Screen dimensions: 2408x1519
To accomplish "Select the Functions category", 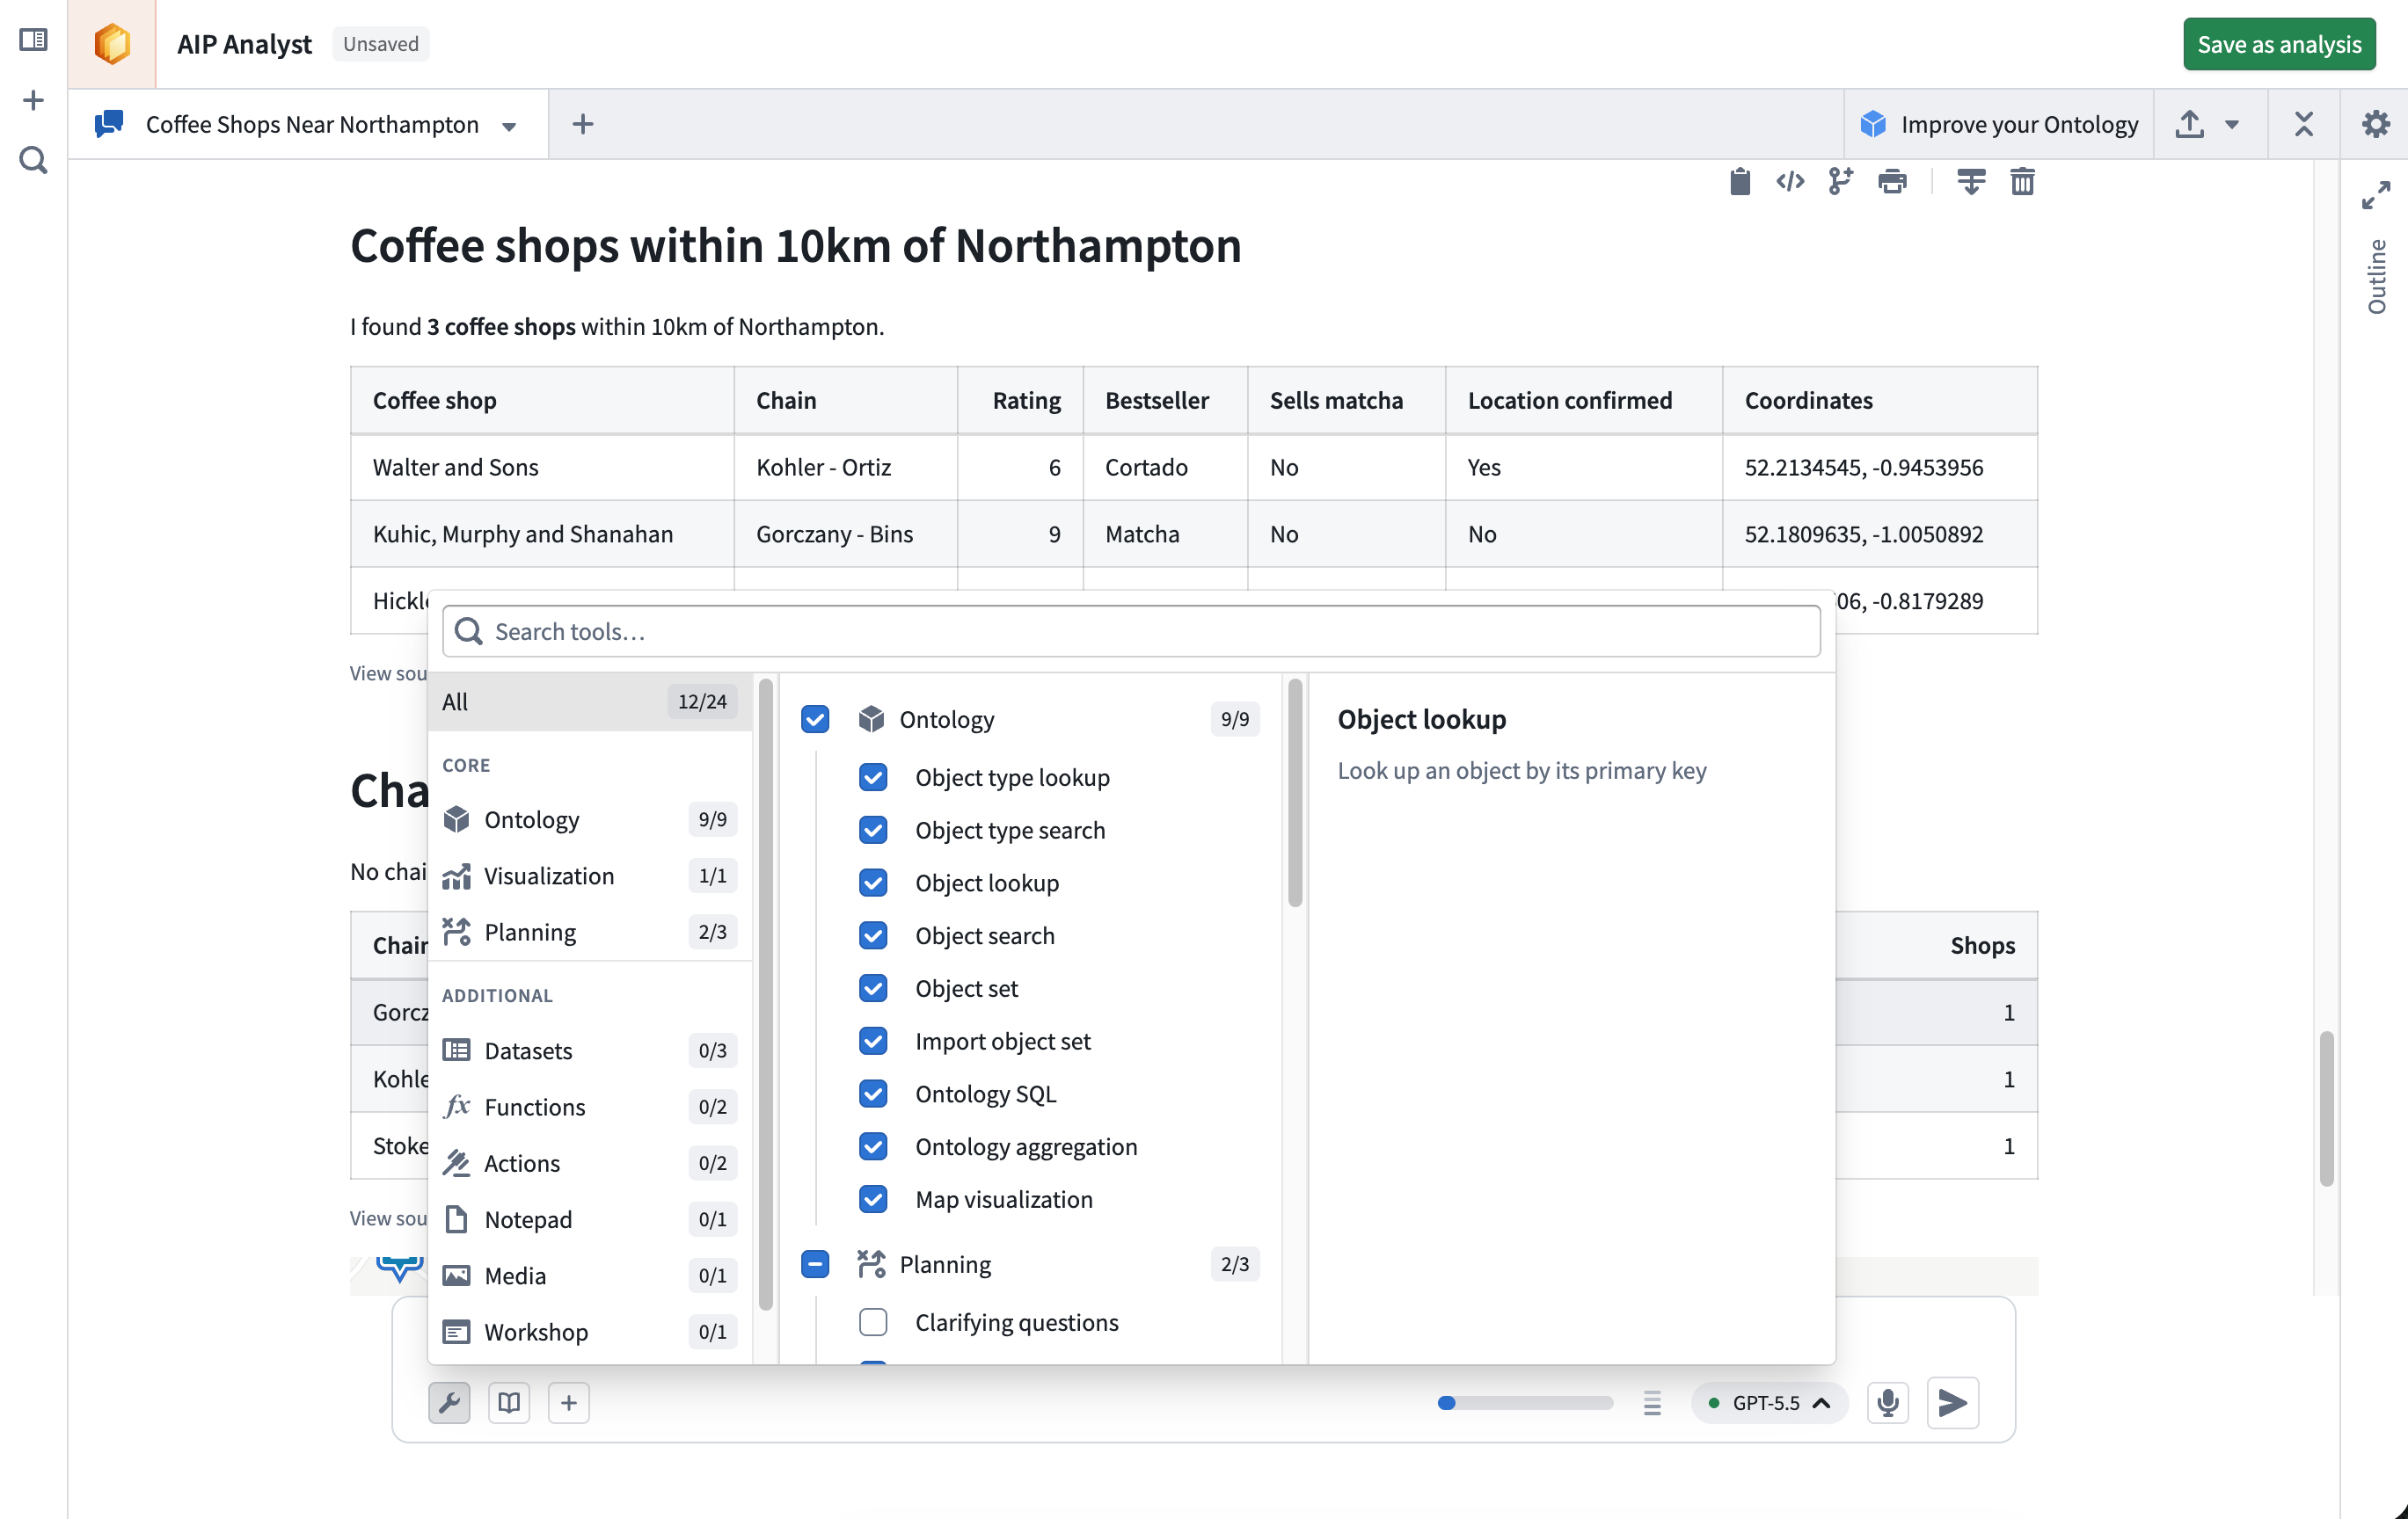I will point(590,1108).
